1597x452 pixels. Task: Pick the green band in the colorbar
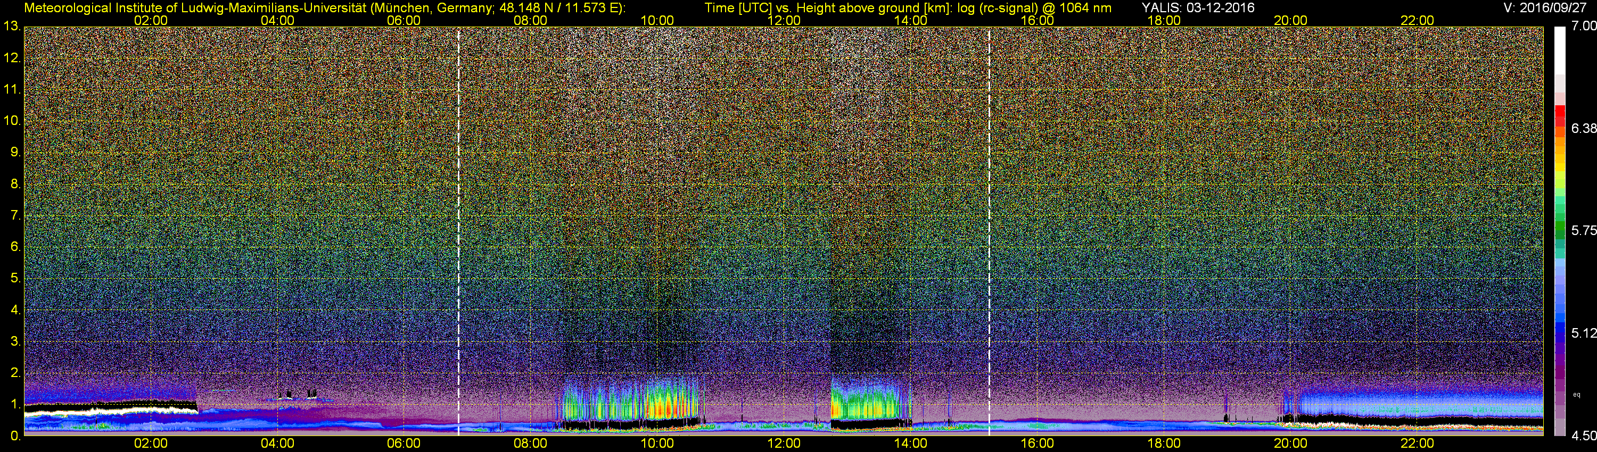point(1560,232)
